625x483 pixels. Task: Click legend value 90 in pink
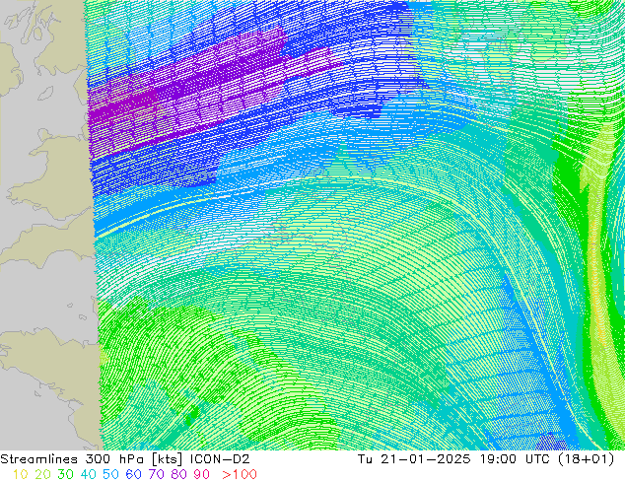202,475
